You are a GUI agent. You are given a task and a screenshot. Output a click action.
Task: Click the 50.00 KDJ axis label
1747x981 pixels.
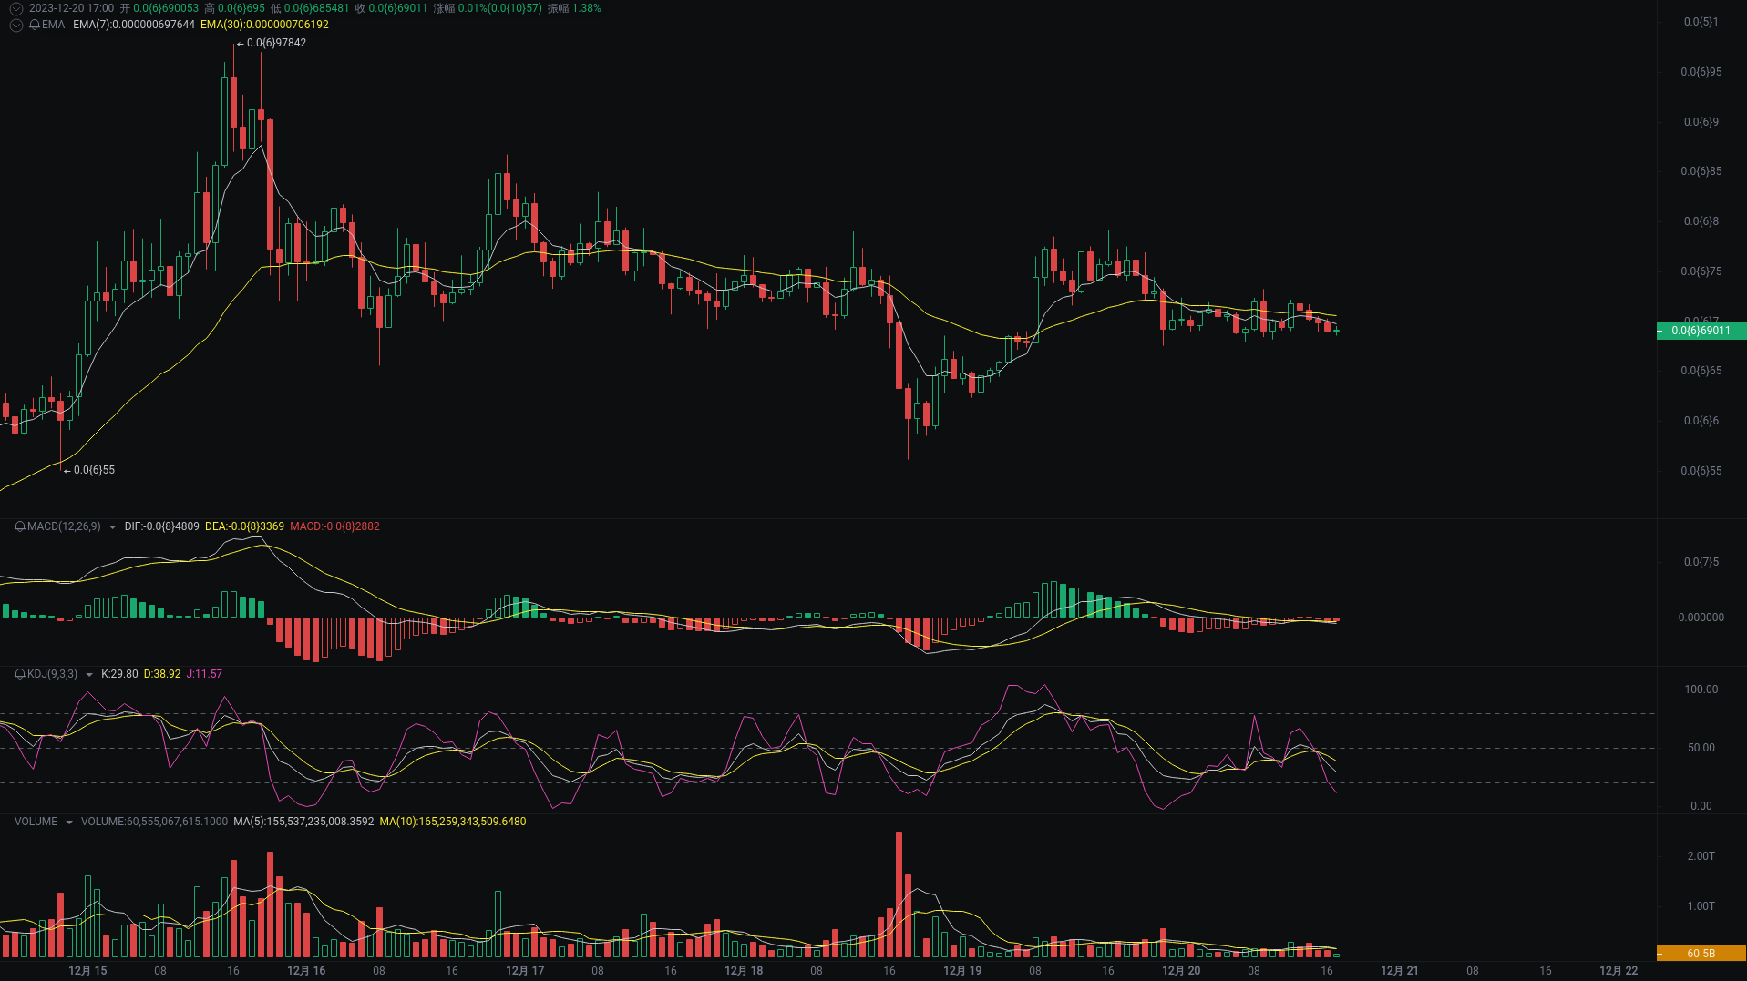(x=1701, y=748)
